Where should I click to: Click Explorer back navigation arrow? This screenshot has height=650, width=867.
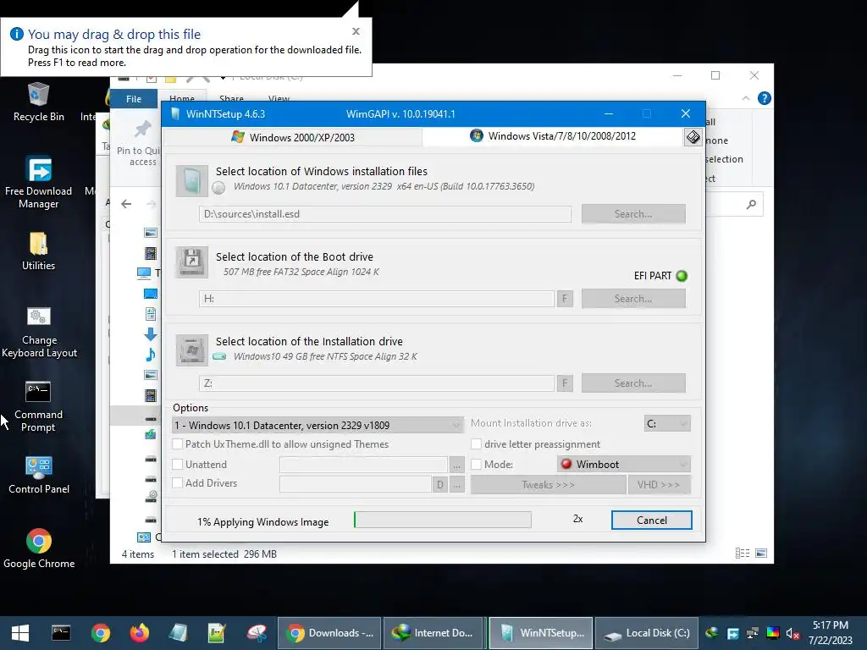point(126,204)
